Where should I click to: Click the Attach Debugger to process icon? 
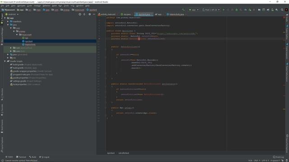pyautogui.click(x=250, y=10)
